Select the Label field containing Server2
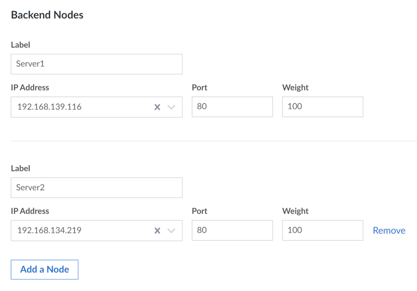The height and width of the screenshot is (291, 417). [x=96, y=188]
